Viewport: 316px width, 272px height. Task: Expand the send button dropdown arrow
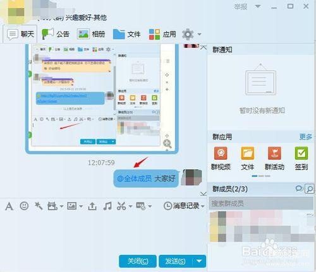199,261
